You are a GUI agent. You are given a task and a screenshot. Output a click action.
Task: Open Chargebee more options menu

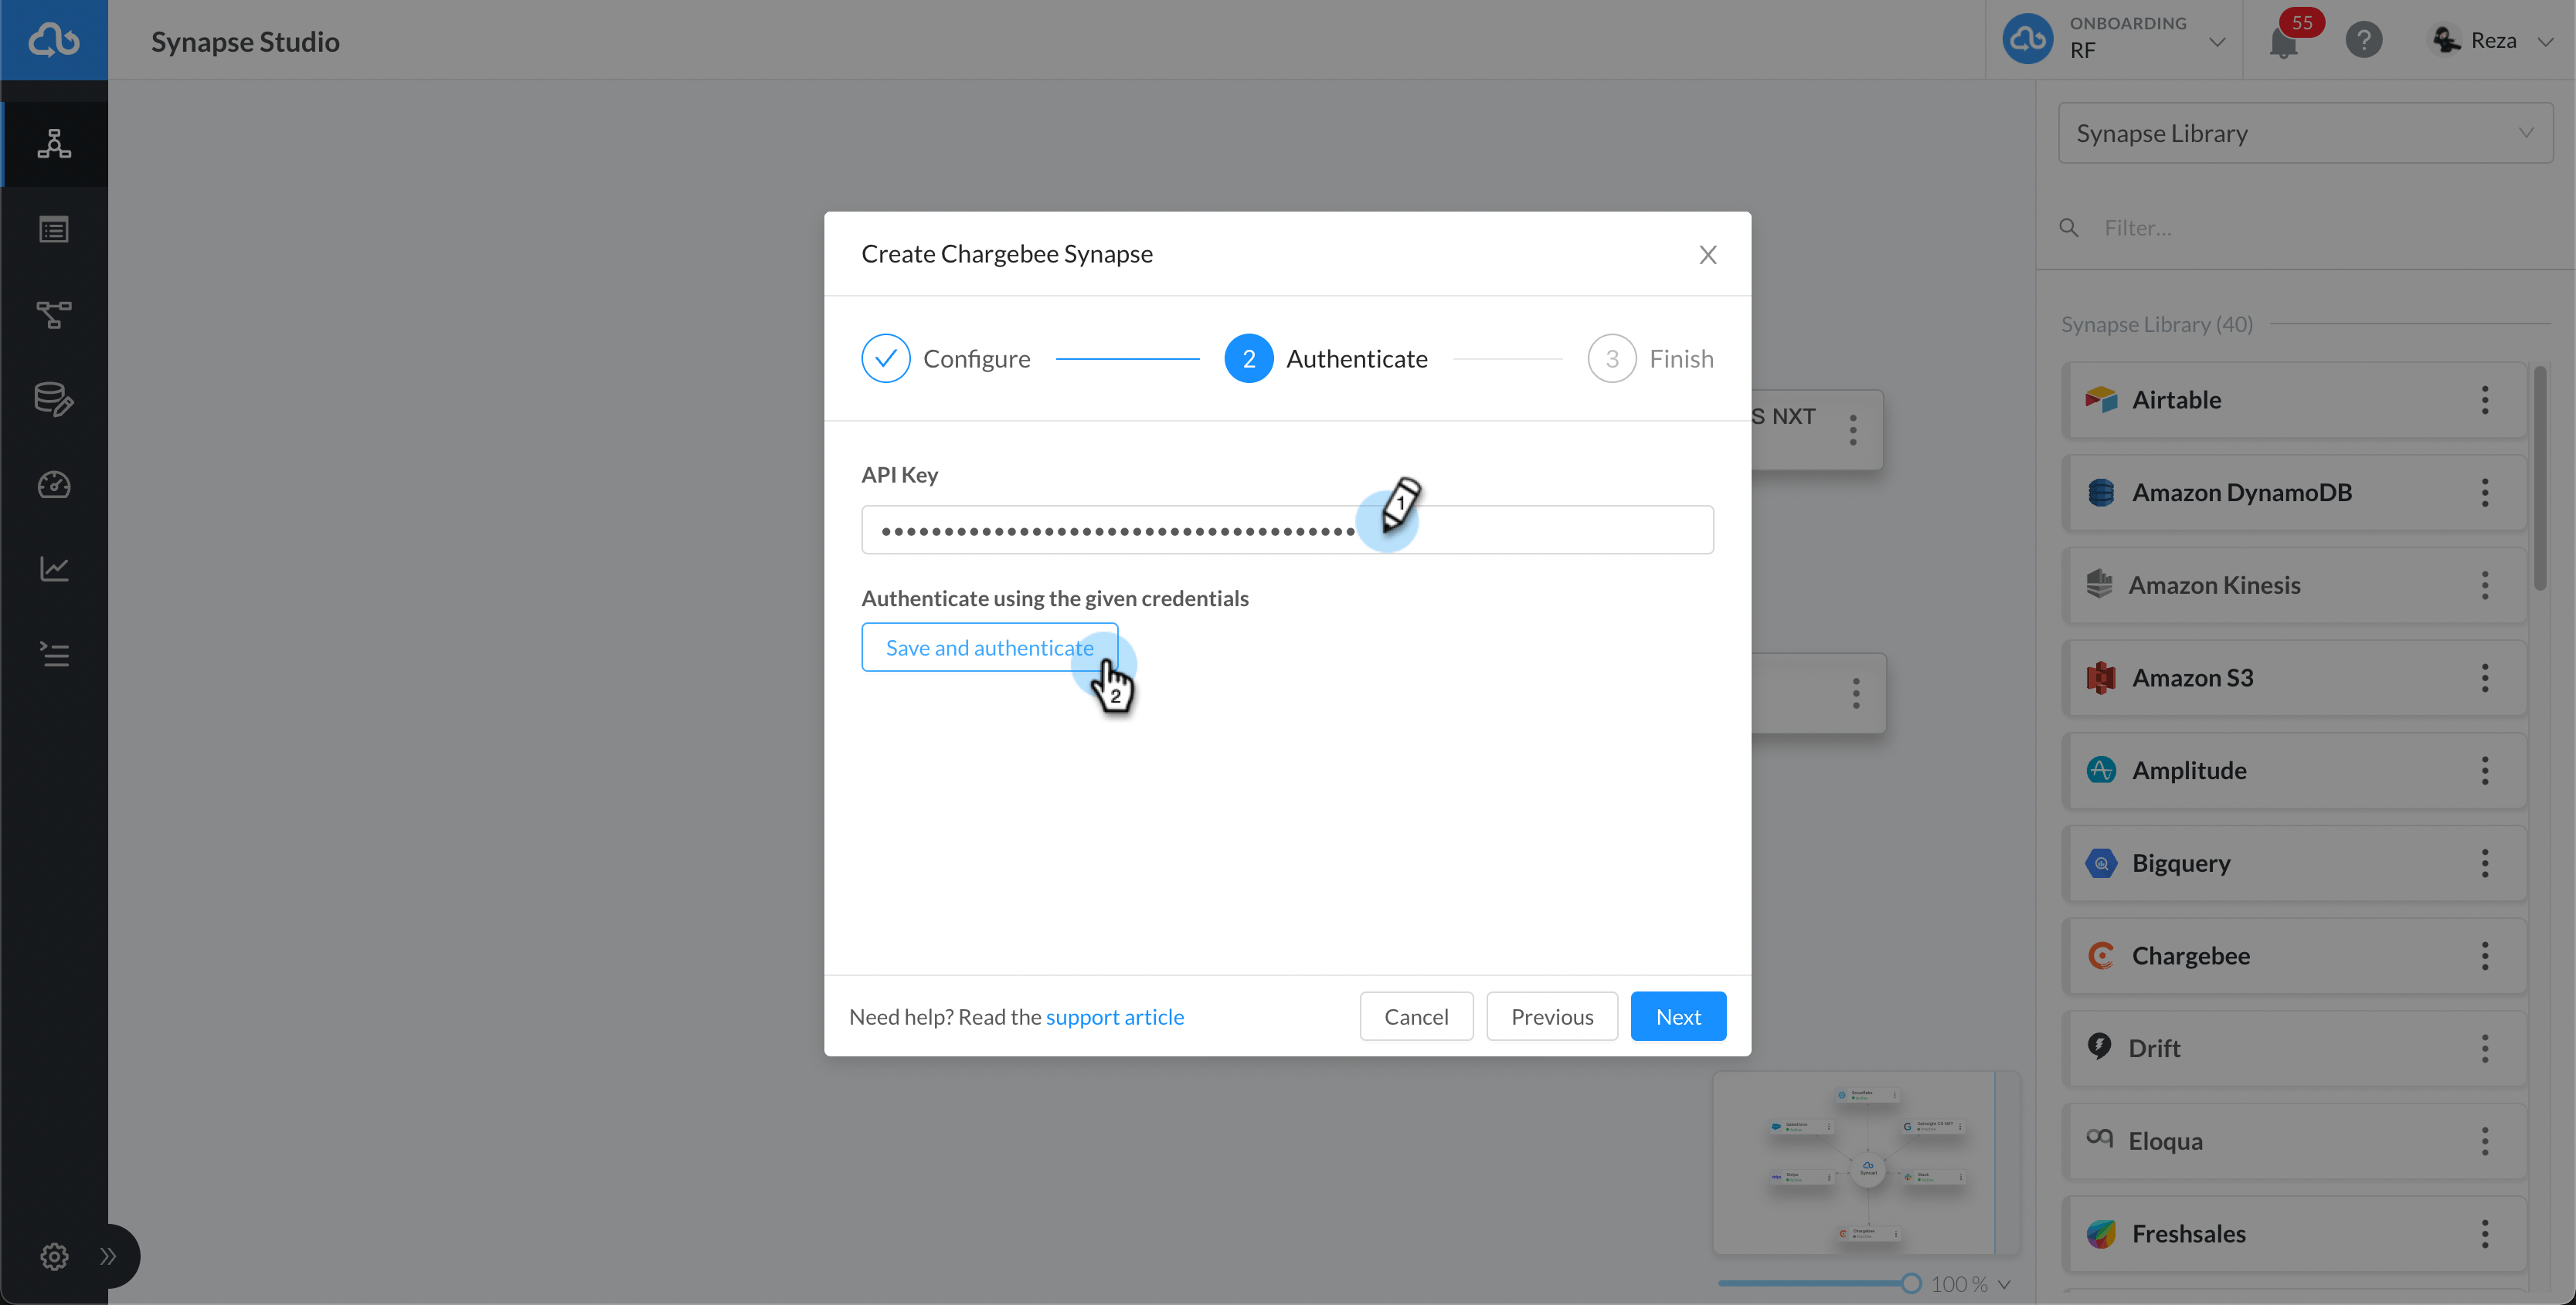click(2485, 955)
